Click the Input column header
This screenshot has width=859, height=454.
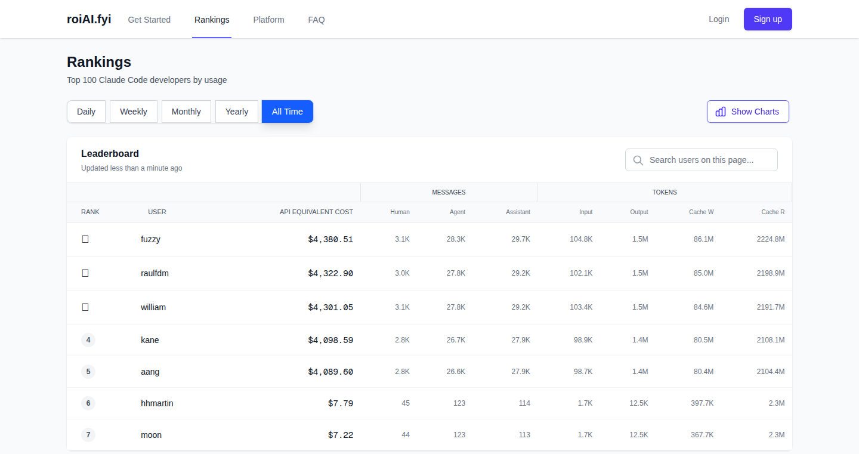tap(586, 212)
